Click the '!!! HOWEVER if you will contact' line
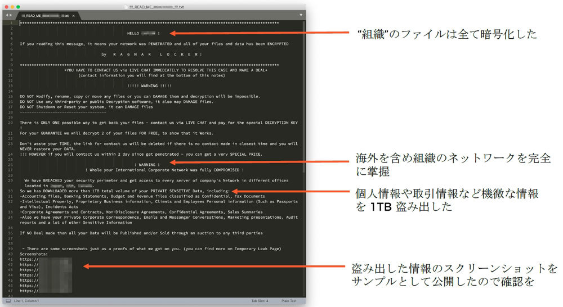Viewport: 563px width, 307px height. coord(141,154)
